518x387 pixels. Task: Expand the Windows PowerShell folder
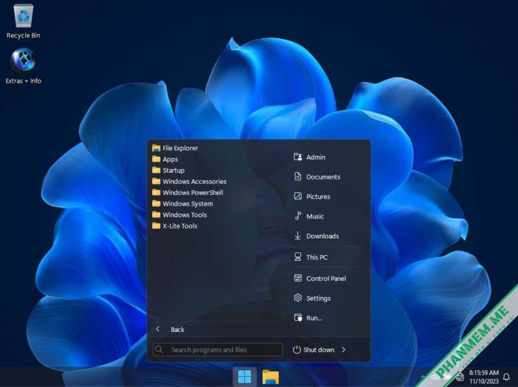[x=187, y=192]
